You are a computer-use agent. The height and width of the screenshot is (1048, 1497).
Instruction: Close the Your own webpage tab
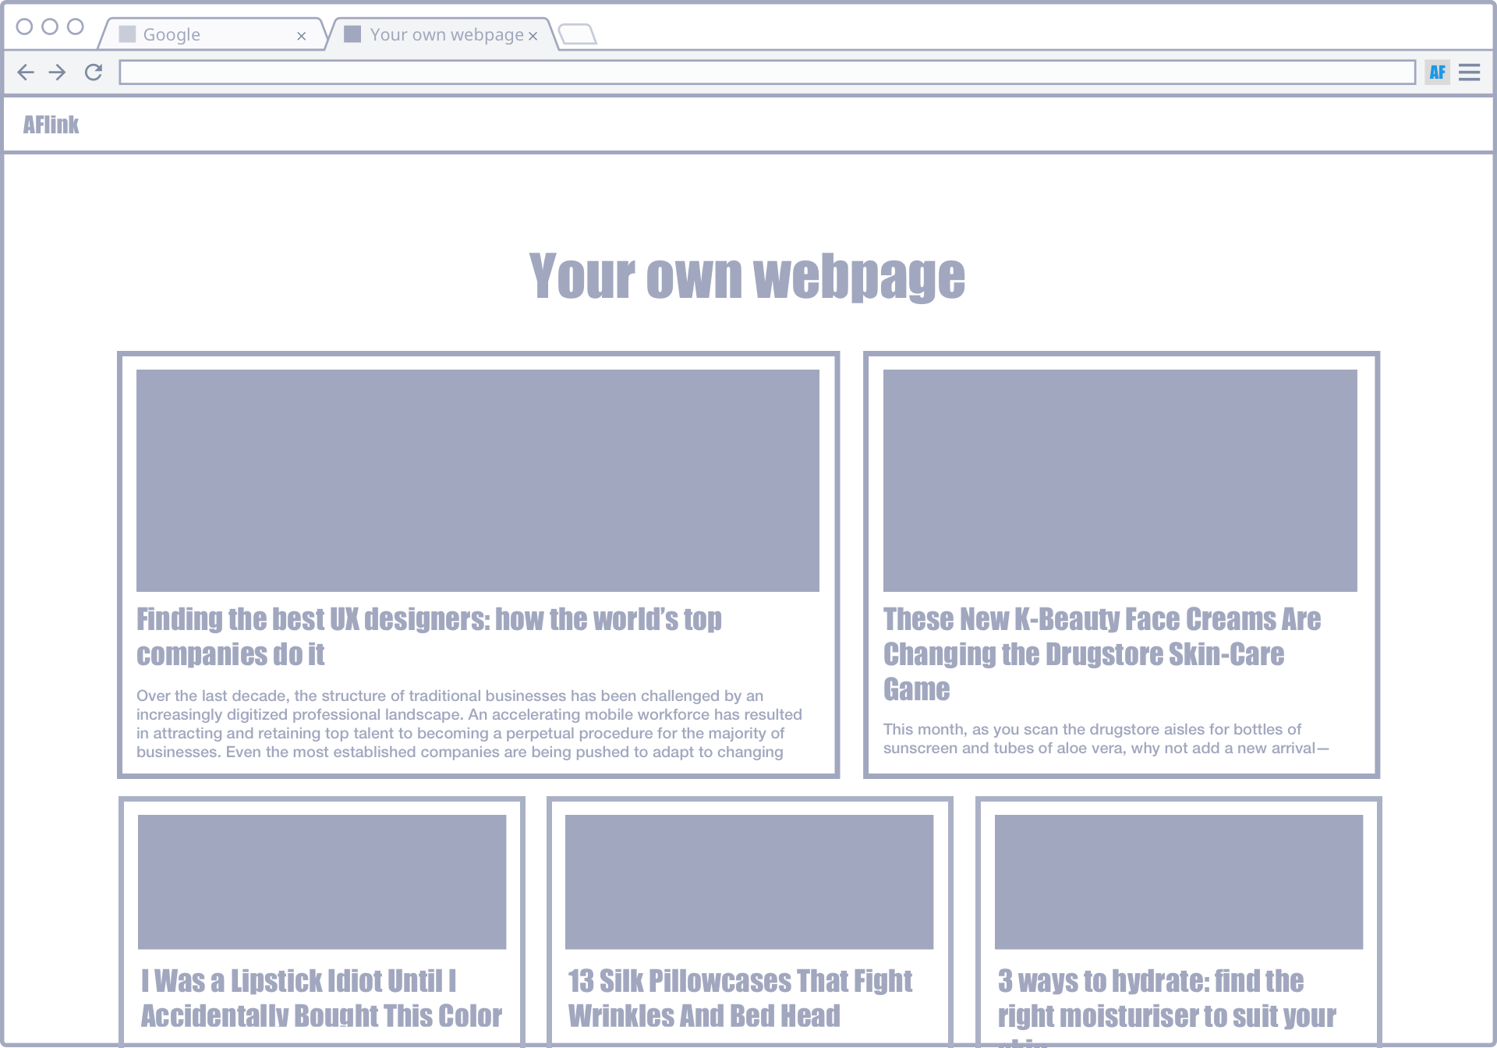click(533, 36)
